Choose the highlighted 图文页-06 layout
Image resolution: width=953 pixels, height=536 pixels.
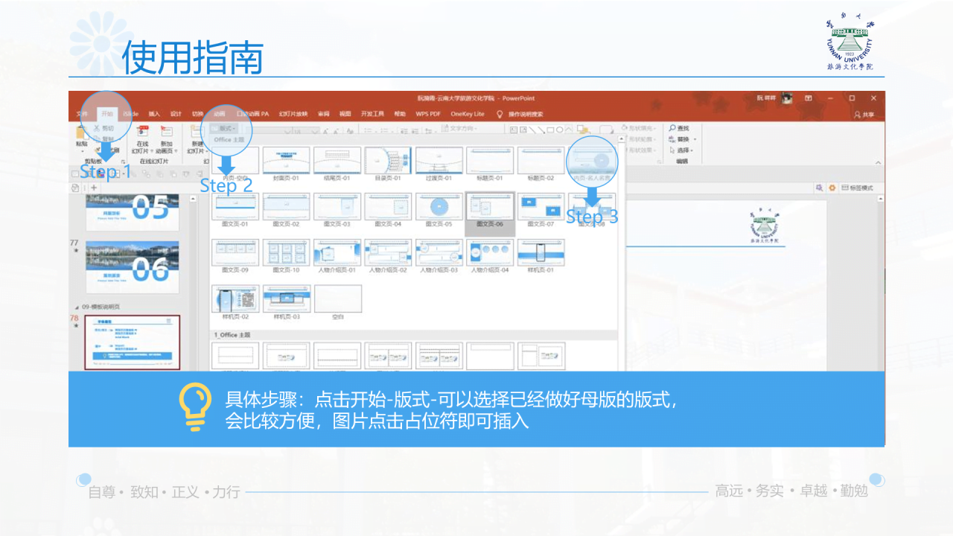[490, 213]
